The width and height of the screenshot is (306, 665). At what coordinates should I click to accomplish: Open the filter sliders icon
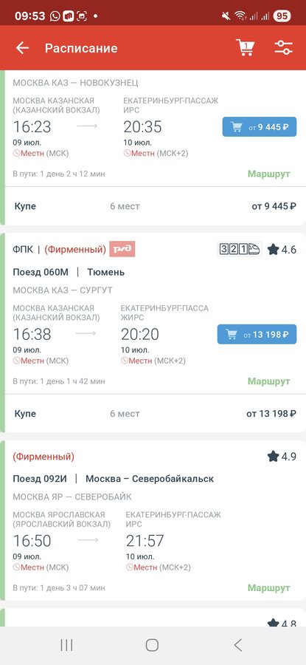click(x=283, y=47)
